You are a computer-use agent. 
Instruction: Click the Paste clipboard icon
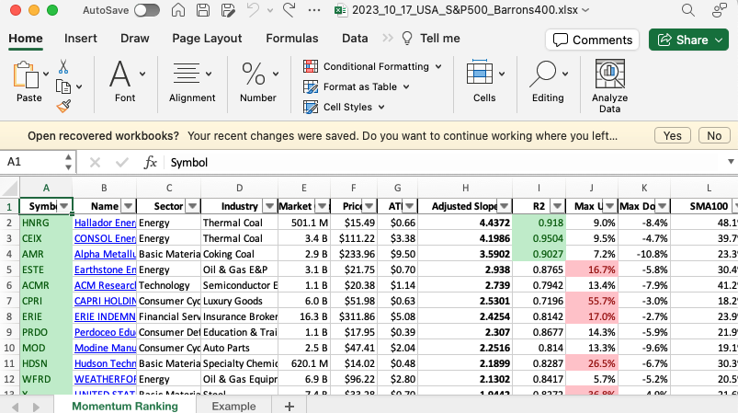28,79
